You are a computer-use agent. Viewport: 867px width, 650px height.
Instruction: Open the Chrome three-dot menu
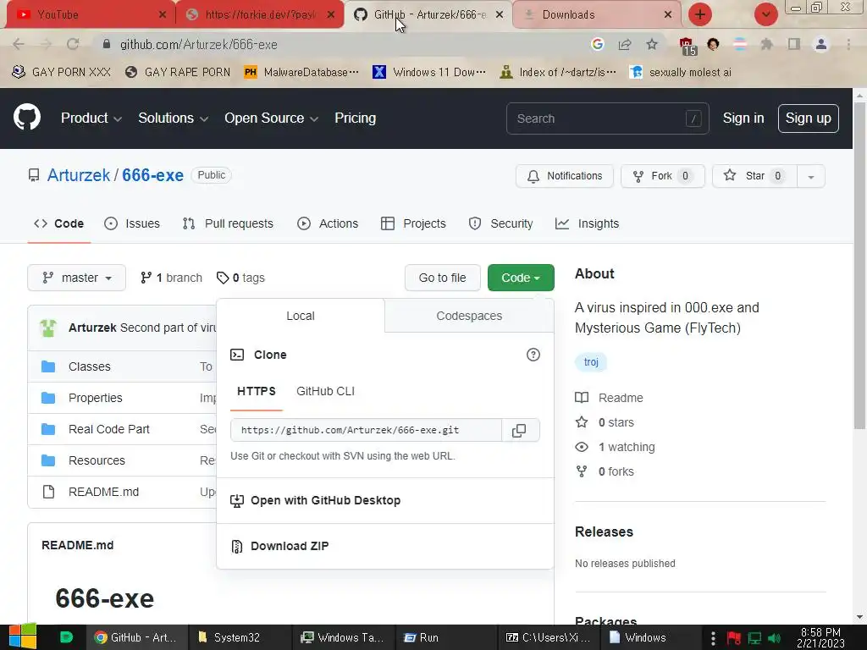(848, 44)
